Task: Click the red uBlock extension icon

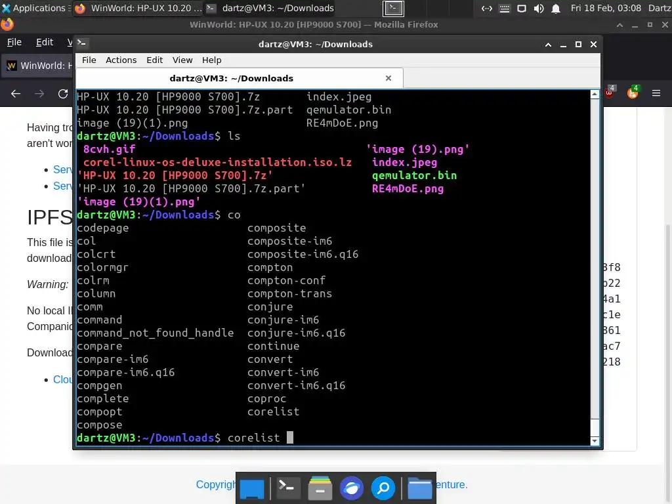Action: click(609, 92)
